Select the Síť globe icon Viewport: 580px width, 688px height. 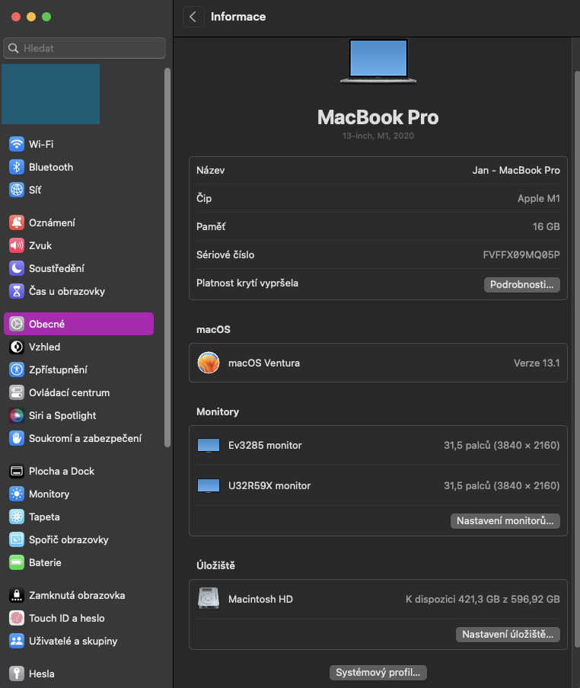[17, 190]
